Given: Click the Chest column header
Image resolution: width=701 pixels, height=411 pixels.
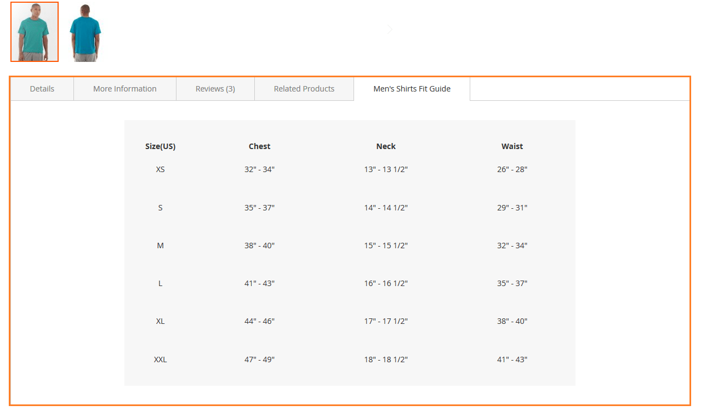Looking at the screenshot, I should (260, 146).
